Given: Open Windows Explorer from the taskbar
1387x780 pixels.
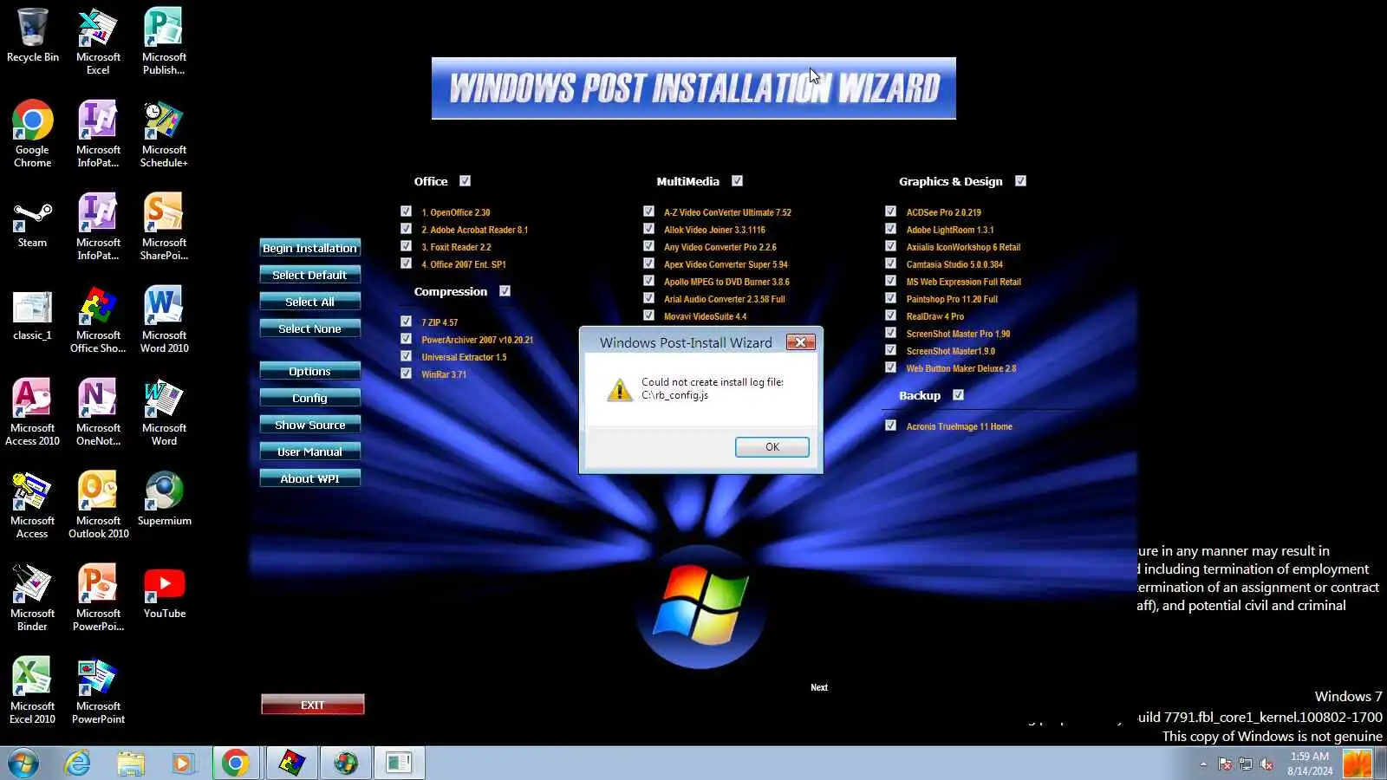Looking at the screenshot, I should pyautogui.click(x=131, y=764).
